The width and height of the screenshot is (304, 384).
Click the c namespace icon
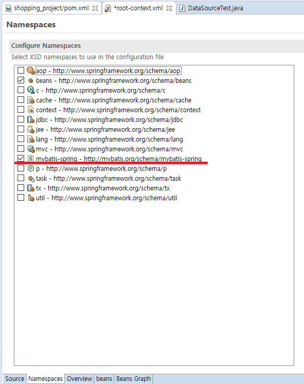coord(31,90)
